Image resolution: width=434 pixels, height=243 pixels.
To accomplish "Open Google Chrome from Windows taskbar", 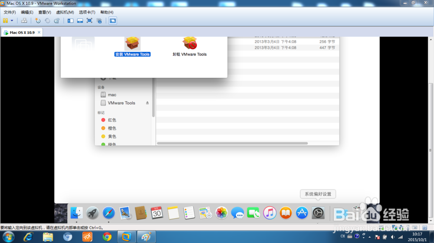I will click(107, 237).
